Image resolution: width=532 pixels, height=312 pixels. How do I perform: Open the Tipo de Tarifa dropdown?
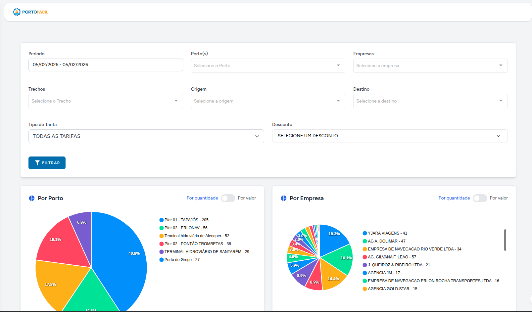146,136
